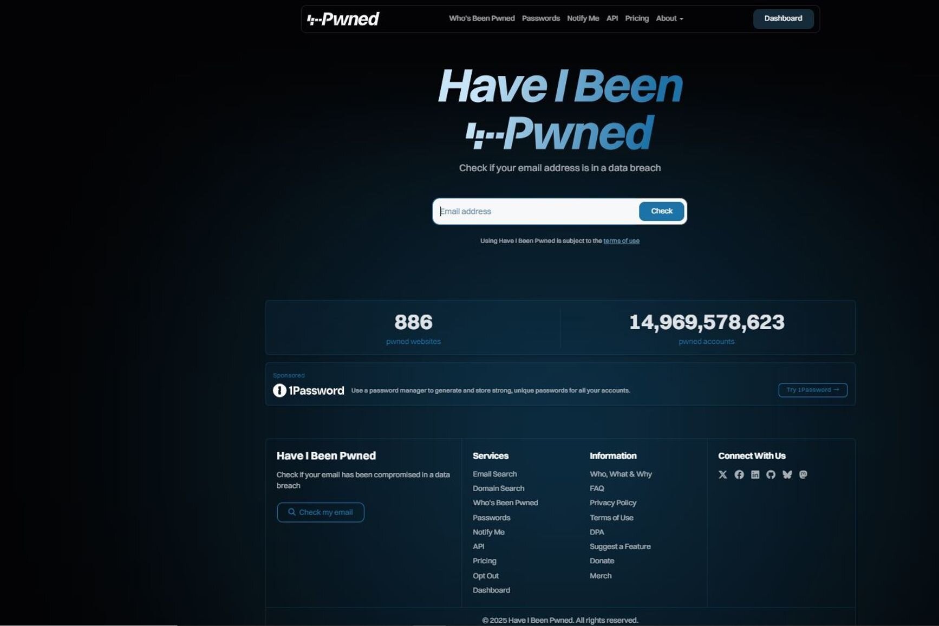The image size is (939, 626).
Task: Open the Email Search footer link
Action: [x=494, y=474]
